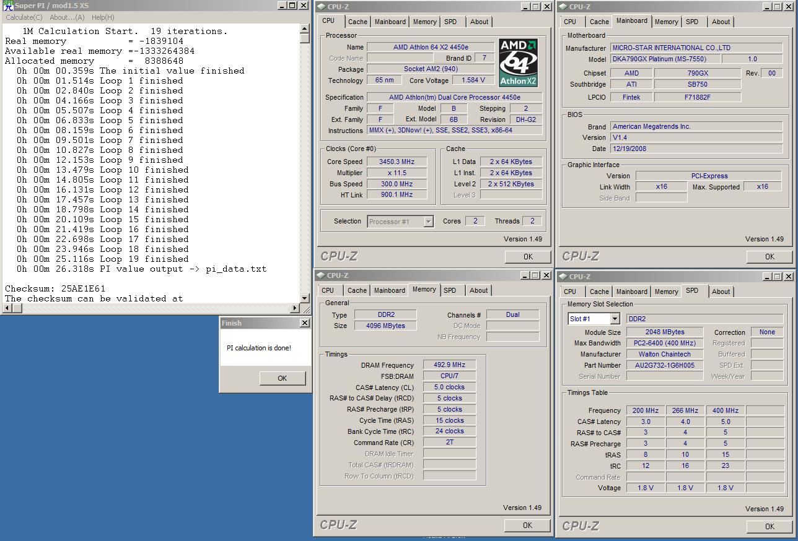Viewport: 798px width, 541px height.
Task: Open the Help(H) menu in Super PI
Action: (103, 17)
